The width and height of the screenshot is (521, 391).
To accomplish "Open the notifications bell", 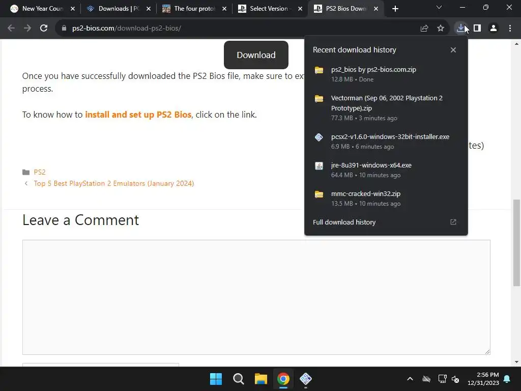I will [x=507, y=379].
